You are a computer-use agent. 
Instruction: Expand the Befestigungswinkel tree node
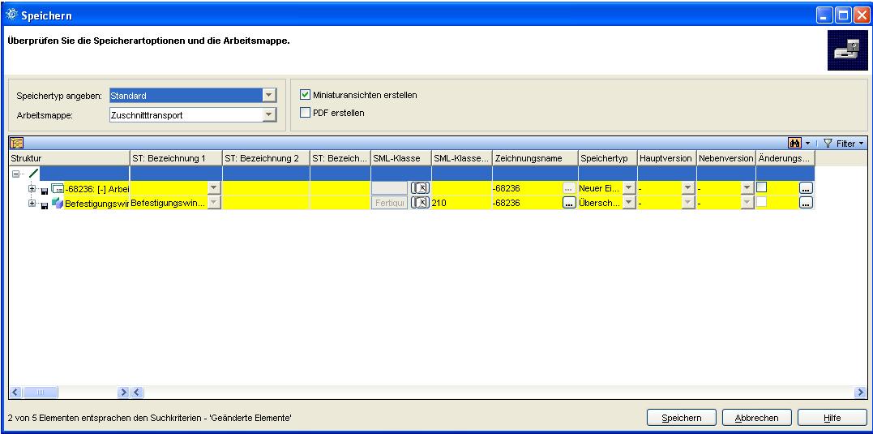coord(32,204)
